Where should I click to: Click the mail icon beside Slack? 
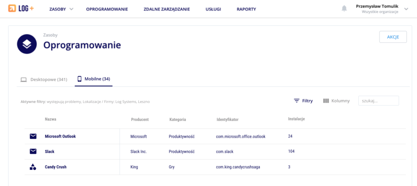33,151
